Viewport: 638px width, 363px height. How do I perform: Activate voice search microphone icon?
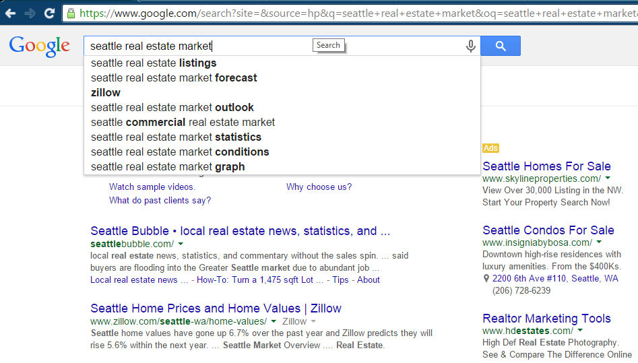(470, 46)
